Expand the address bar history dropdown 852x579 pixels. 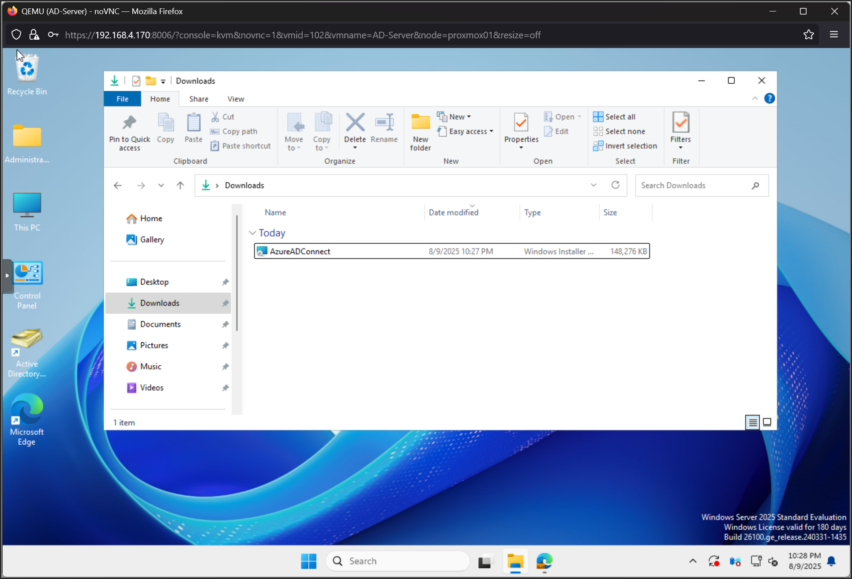coord(593,185)
